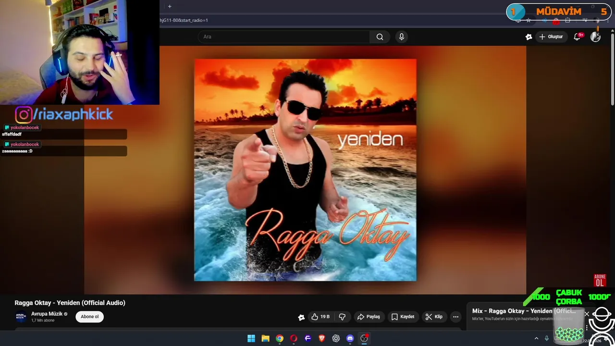Dislike the video with thumbs down

343,317
